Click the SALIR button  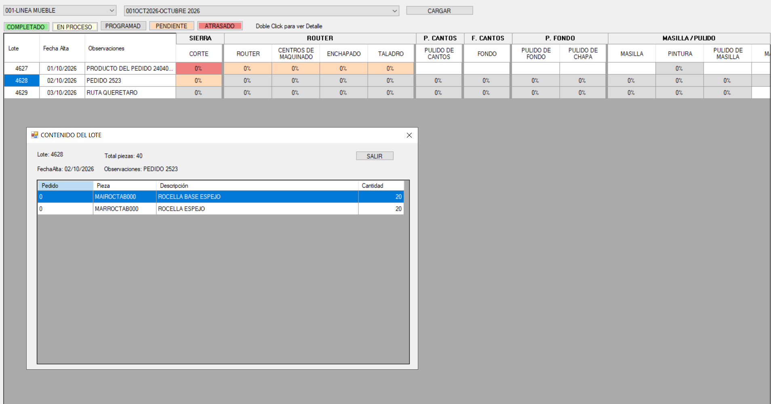[x=375, y=156]
